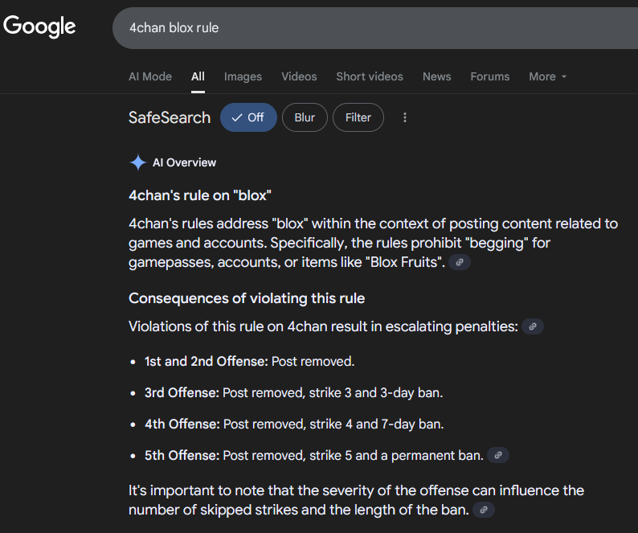Image resolution: width=638 pixels, height=533 pixels.
Task: Go to Short videos tab
Action: [x=370, y=76]
